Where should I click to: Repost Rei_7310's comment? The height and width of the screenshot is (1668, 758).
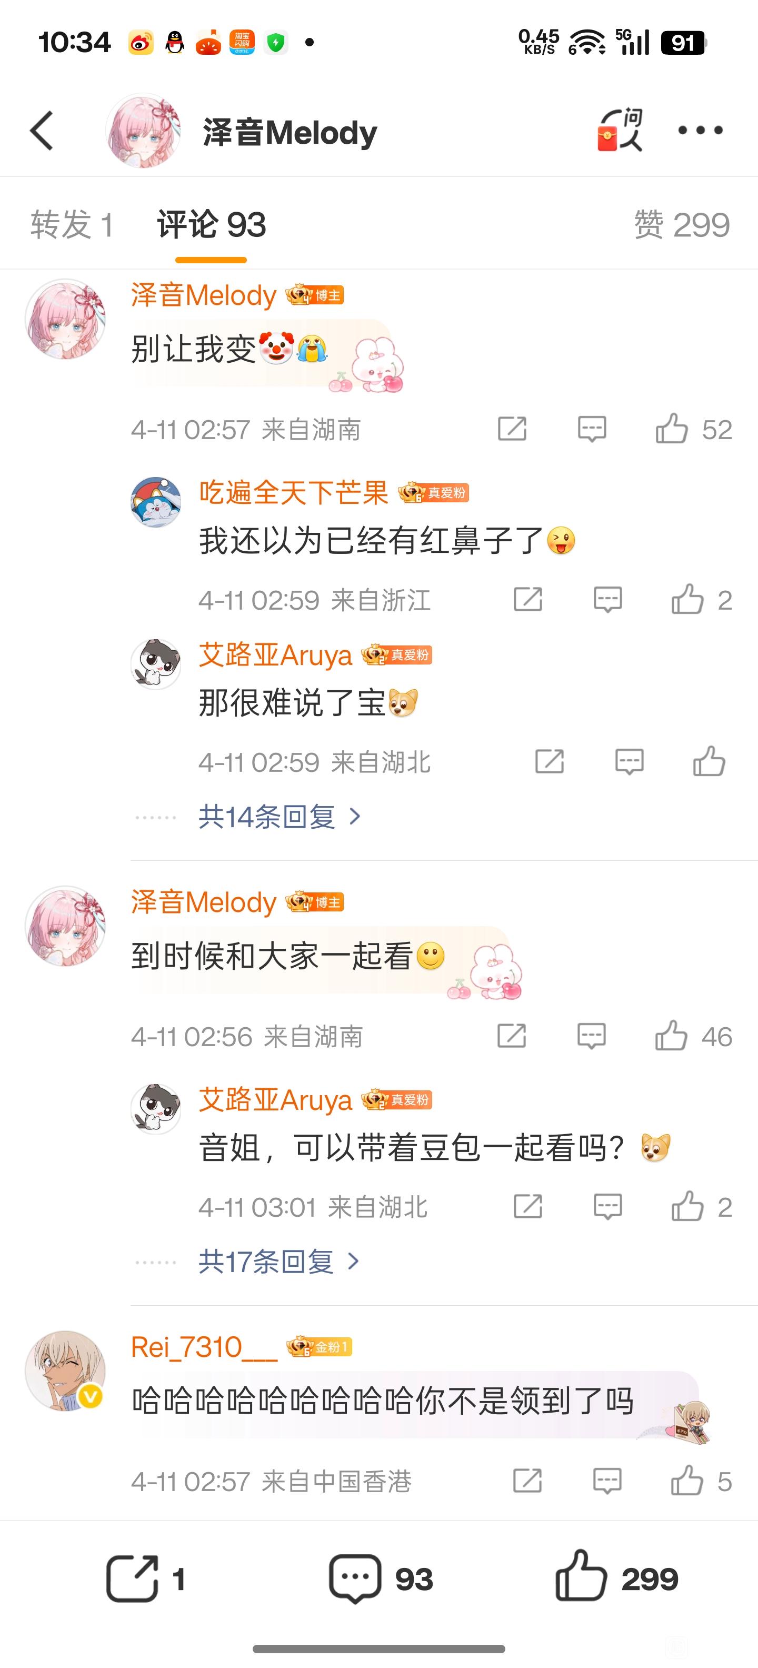point(527,1482)
